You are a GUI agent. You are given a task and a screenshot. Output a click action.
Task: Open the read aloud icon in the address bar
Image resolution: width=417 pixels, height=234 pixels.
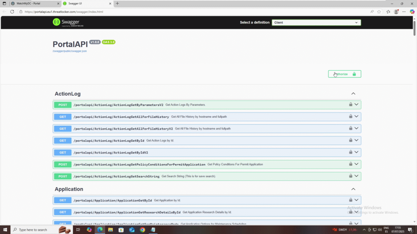point(372,12)
